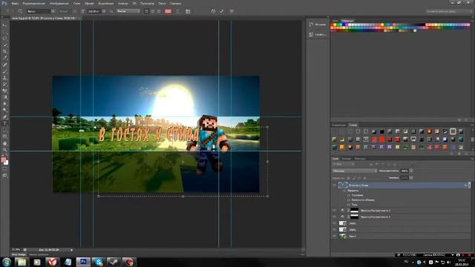
Task: Commit text edits with the checkmark
Action: pos(222,11)
